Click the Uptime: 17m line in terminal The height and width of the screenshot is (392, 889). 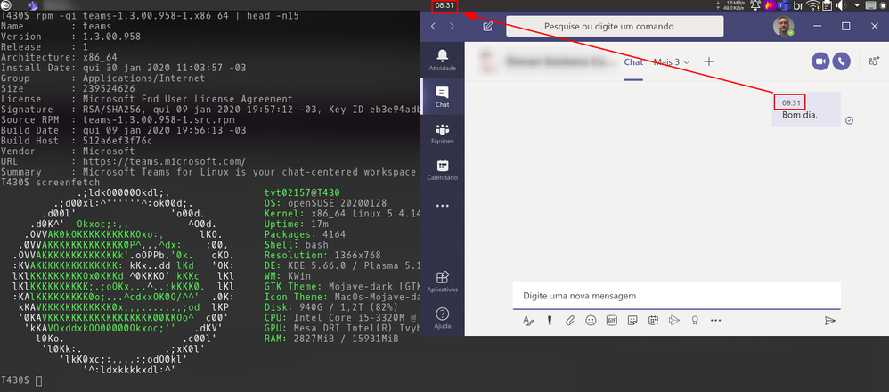point(298,225)
